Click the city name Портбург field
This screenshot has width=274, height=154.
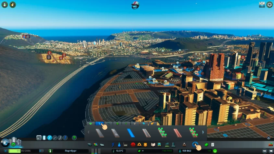click(70, 151)
